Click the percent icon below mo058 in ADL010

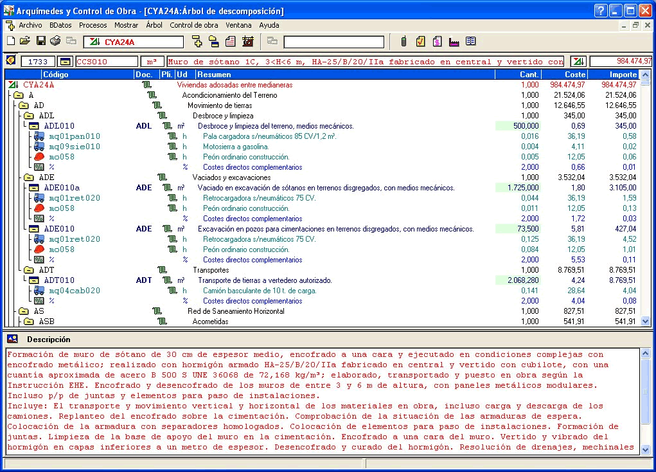coord(39,167)
